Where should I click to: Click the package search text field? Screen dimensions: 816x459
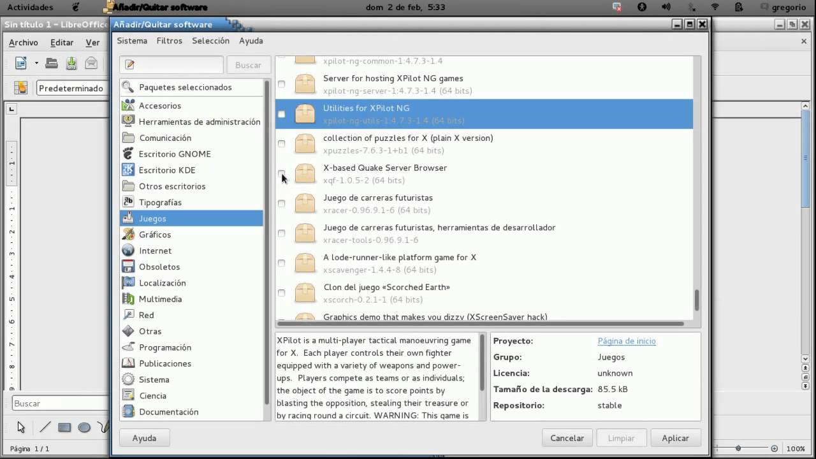(x=171, y=64)
